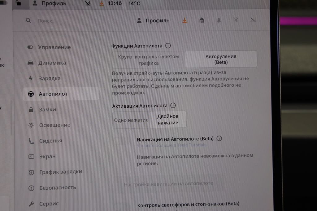317x211 pixels.
Task: Choose Одно нажатие activation
Action: pos(131,120)
